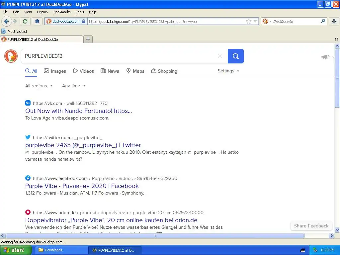This screenshot has width=340, height=255.
Task: Open the orion.de Doppelvibrator result
Action: pyautogui.click(x=111, y=220)
